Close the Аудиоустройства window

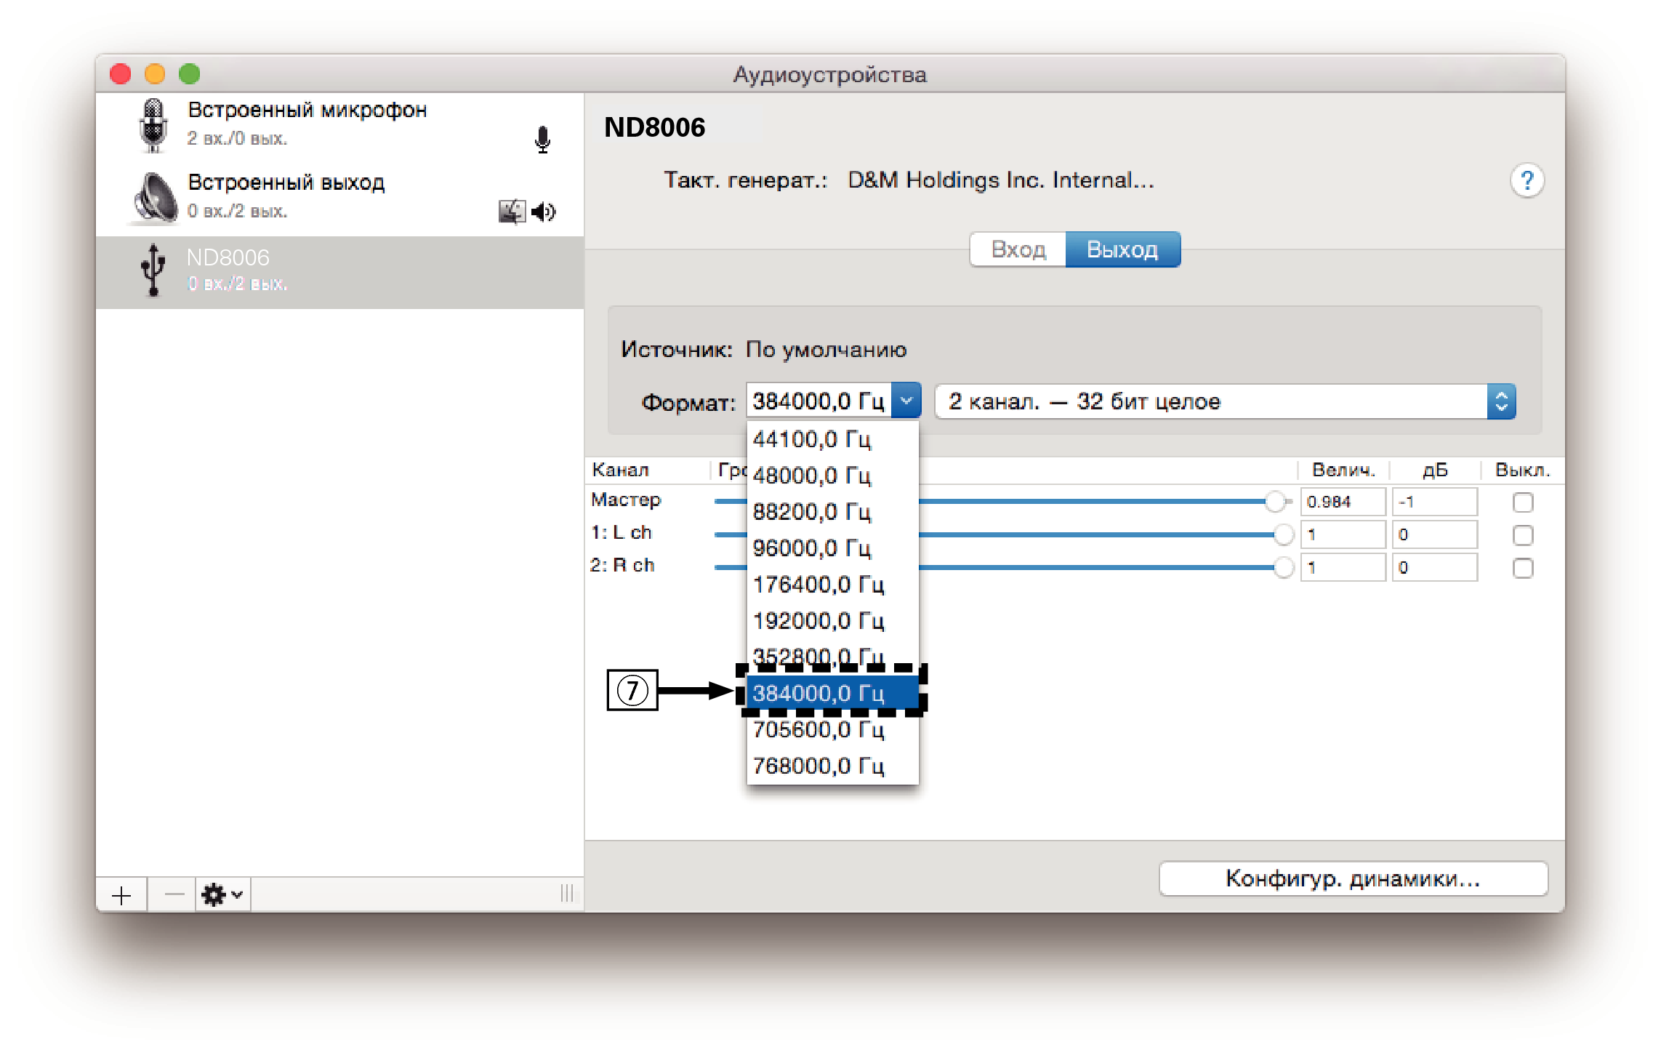click(x=121, y=73)
